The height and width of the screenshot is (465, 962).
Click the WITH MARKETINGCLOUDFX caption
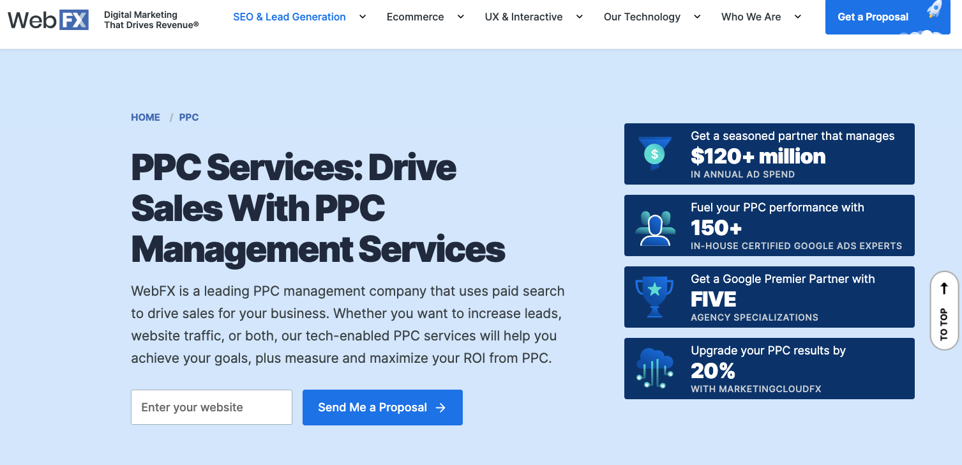[756, 389]
